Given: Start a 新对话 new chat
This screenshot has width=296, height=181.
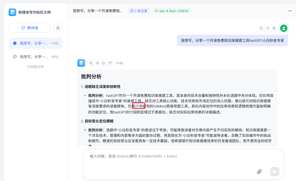Looking at the screenshot, I should pyautogui.click(x=30, y=28).
